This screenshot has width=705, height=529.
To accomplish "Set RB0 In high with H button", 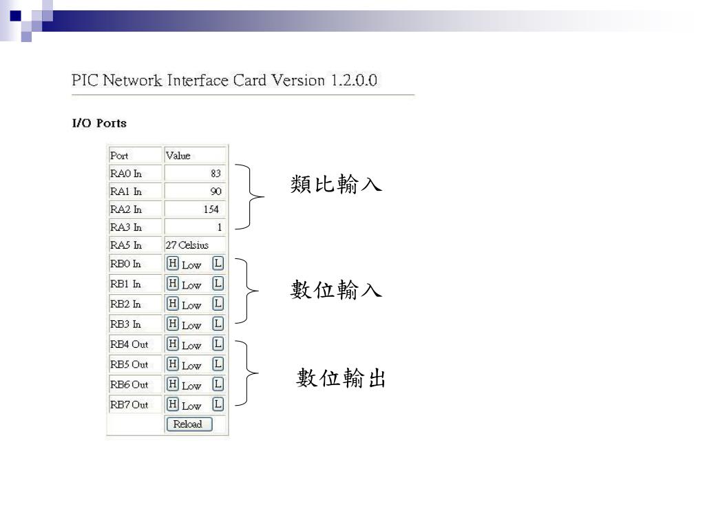I will pos(173,263).
